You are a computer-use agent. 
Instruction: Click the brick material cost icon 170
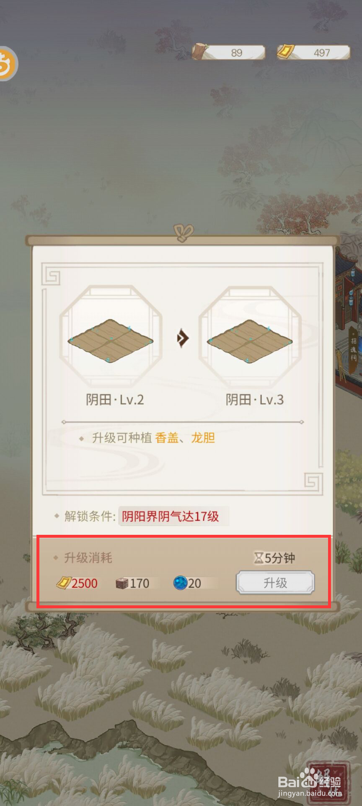click(x=122, y=584)
